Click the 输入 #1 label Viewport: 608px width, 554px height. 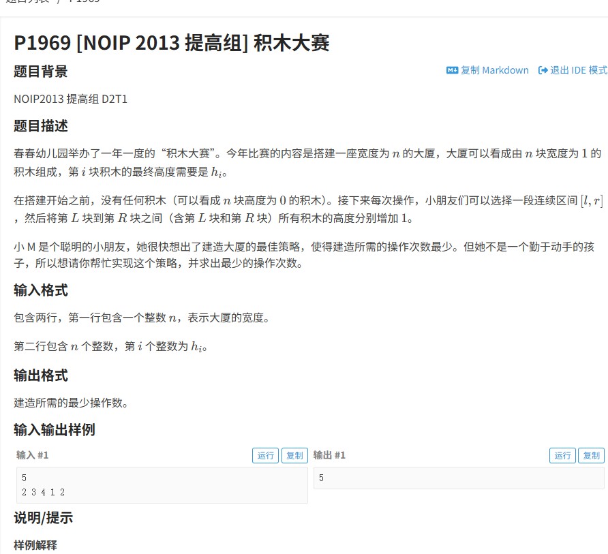point(33,455)
